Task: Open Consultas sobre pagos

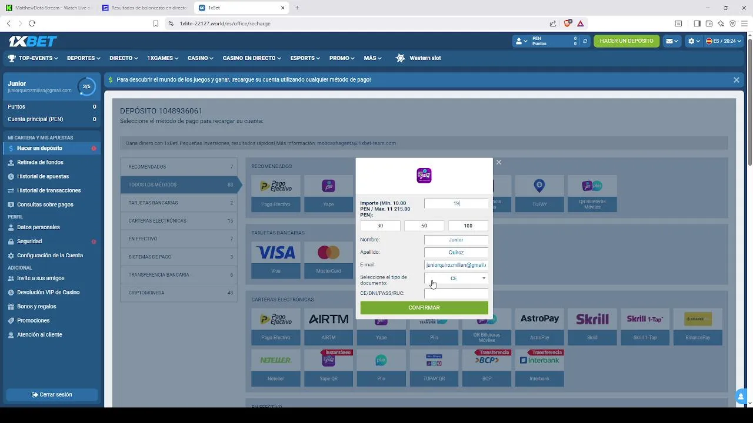Action: click(x=52, y=204)
